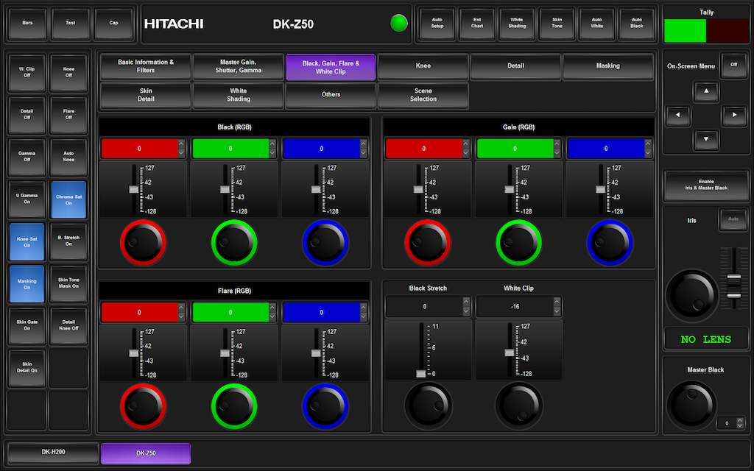Viewport: 754px width, 471px height.
Task: Click the Master Black rotary knob
Action: (x=691, y=406)
